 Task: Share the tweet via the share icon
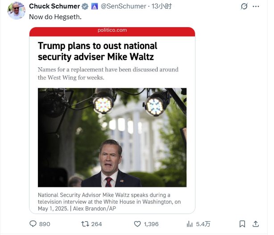(256, 224)
